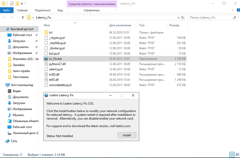240x158 pixels.
Task: Switch to the Главная ribbon tab
Action: (22, 10)
